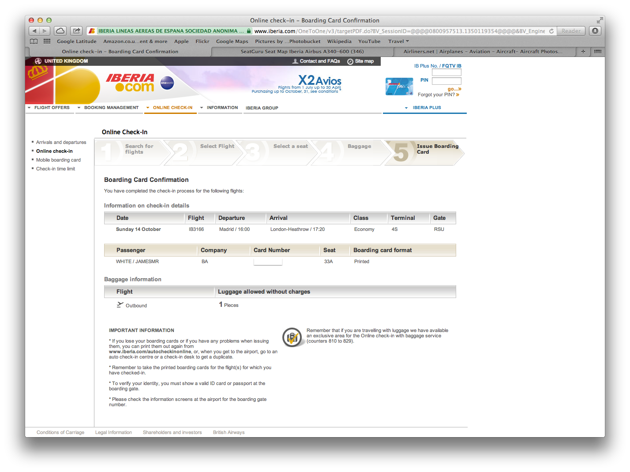Open iCloud Tabs cloud icon

[60, 31]
